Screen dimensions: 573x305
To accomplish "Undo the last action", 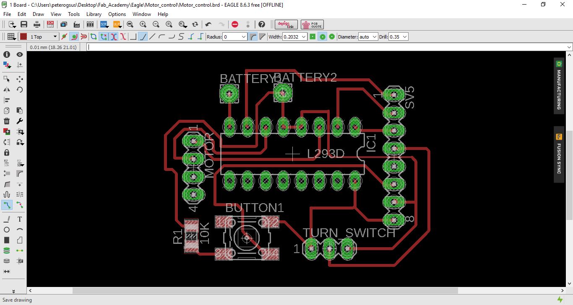I will point(208,24).
